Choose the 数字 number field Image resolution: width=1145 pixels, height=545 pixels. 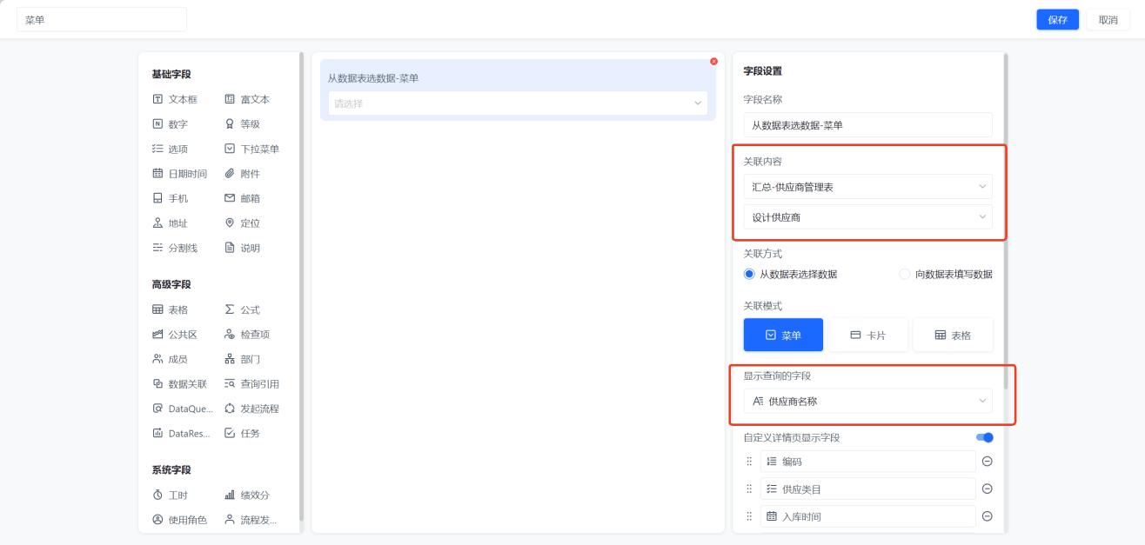coord(170,124)
